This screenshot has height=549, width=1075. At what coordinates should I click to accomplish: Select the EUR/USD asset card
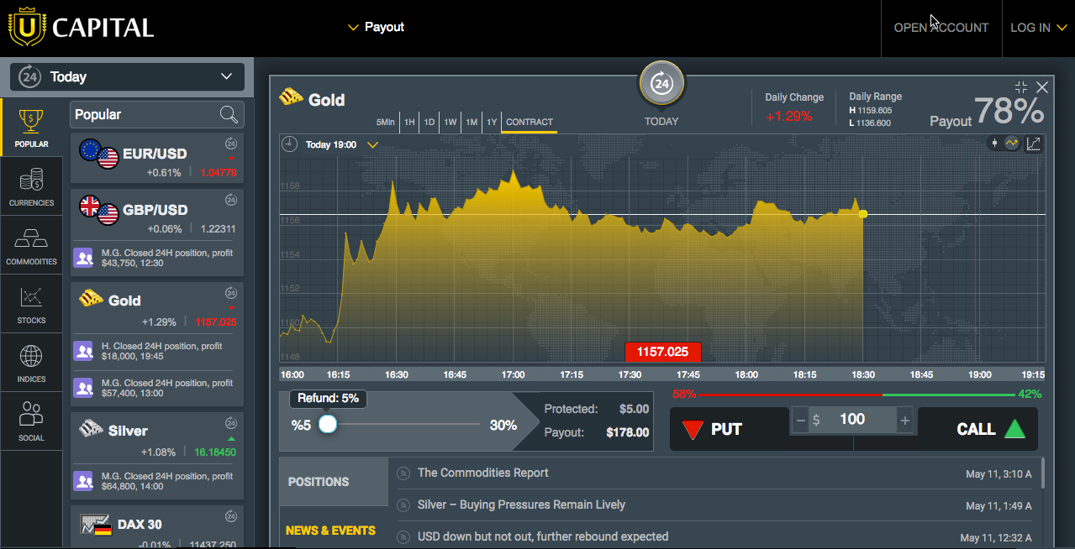(x=157, y=158)
